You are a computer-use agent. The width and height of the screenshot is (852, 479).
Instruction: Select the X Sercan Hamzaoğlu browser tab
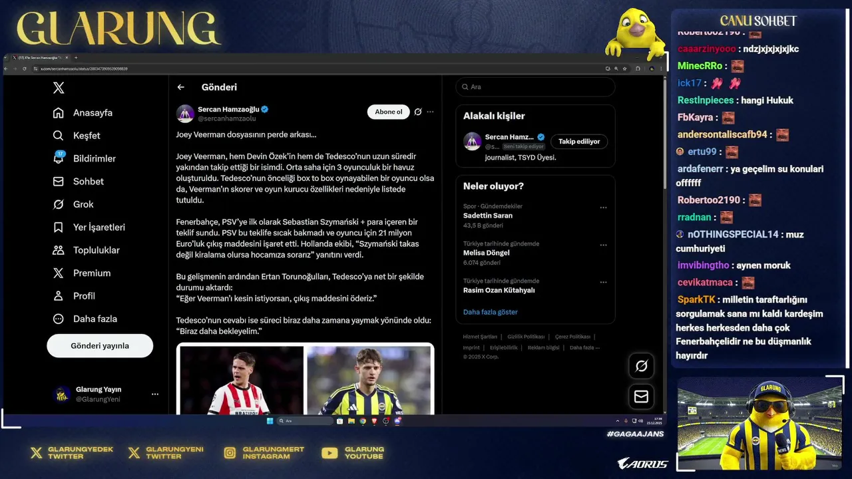[40, 58]
